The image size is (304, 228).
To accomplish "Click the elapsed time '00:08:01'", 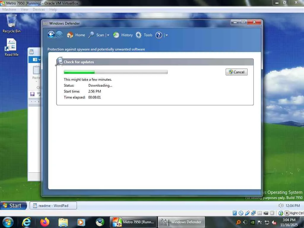I will coord(94,97).
